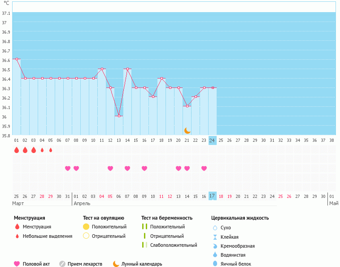340x267 pixels.
Task: Click the dry cervical fluid drop icon
Action: pos(215,228)
